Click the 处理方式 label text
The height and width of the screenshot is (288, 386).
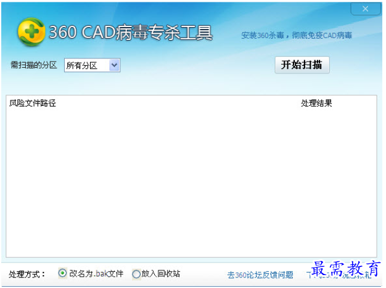(27, 274)
